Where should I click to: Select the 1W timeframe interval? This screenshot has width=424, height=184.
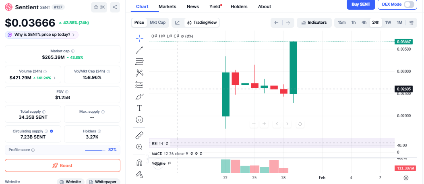[x=388, y=23]
